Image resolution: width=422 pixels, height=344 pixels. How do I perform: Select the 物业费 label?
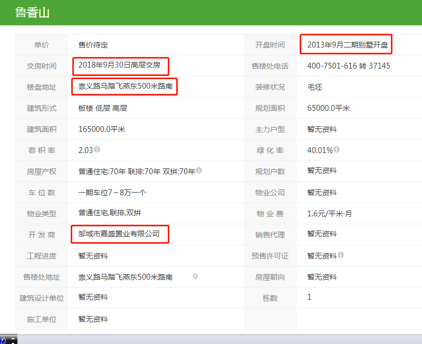point(270,214)
